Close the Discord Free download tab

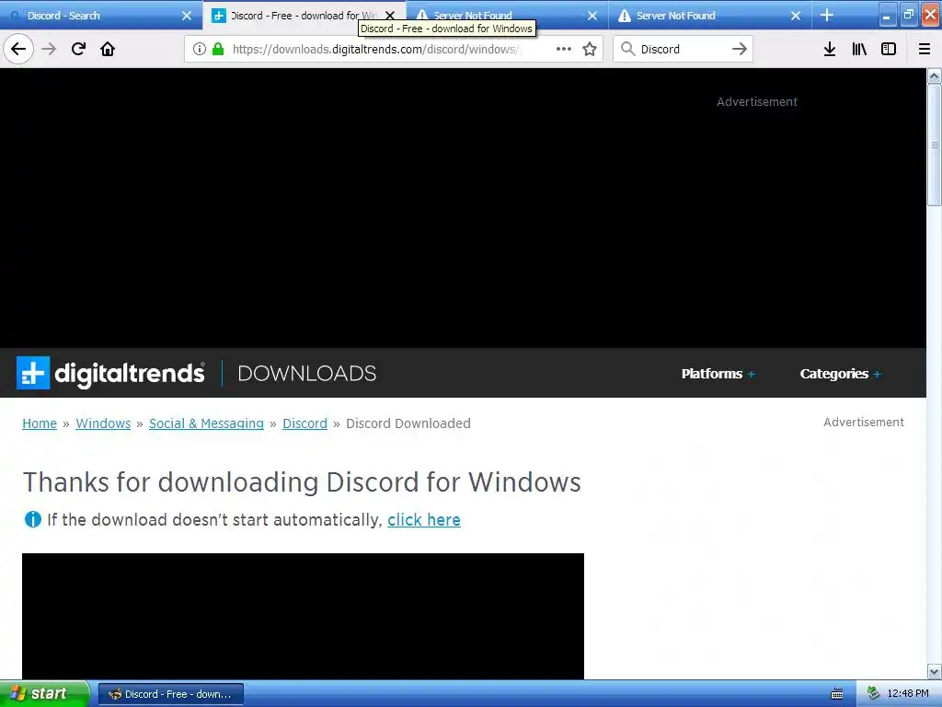[390, 16]
